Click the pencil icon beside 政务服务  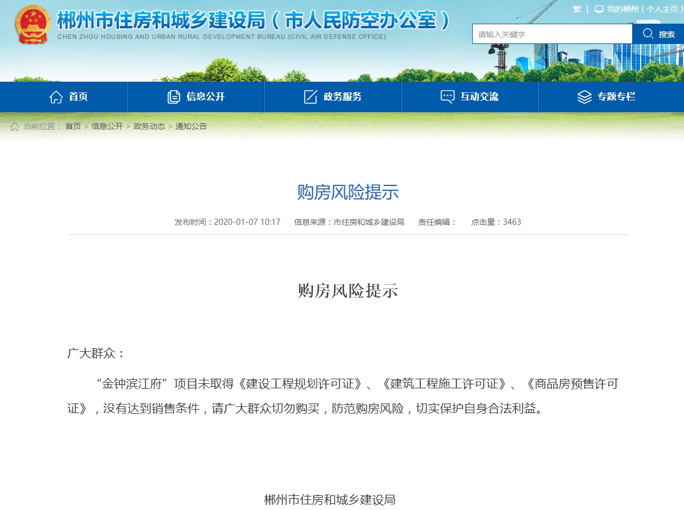pyautogui.click(x=310, y=97)
